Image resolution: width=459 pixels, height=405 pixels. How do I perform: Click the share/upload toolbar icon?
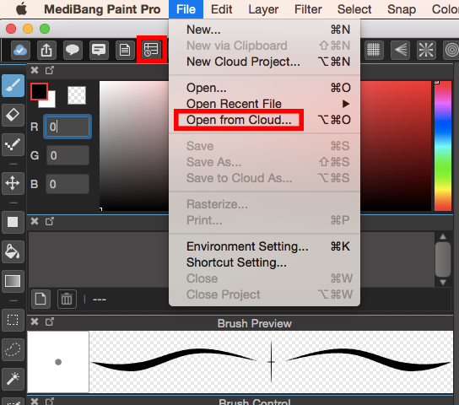click(x=46, y=50)
